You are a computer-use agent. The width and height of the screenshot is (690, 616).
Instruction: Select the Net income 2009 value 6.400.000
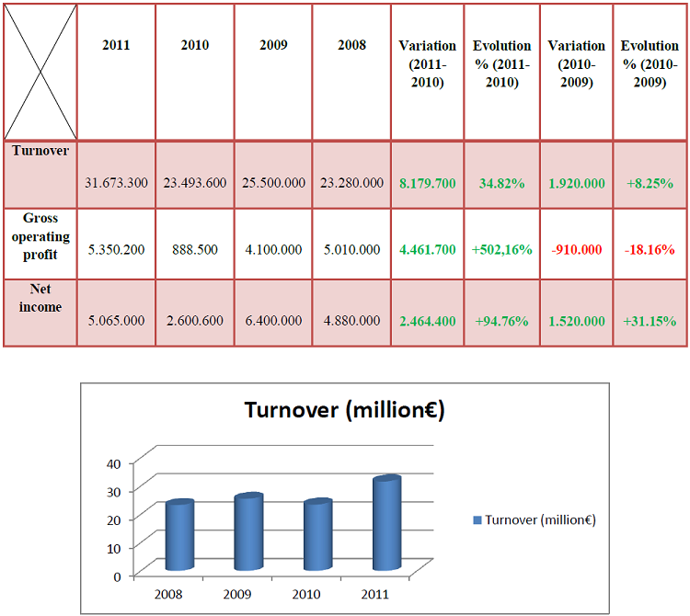[273, 321]
